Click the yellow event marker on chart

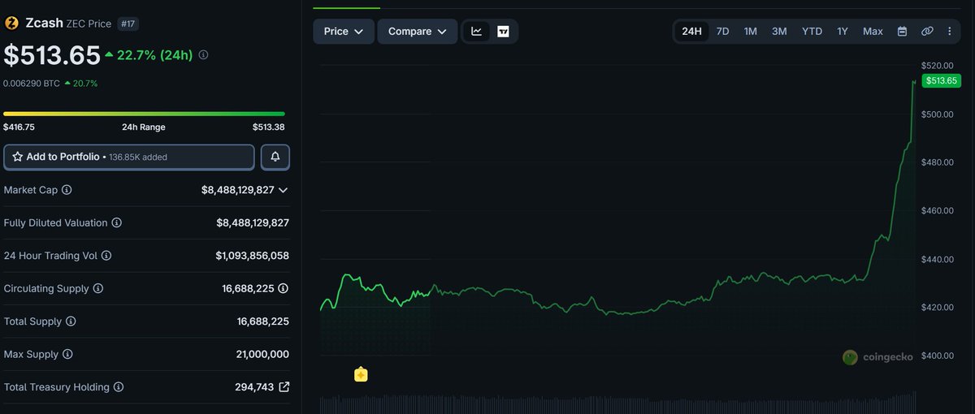click(x=361, y=374)
